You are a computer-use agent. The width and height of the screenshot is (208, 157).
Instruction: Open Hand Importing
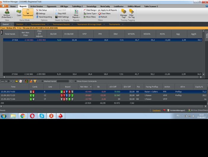(44, 17)
